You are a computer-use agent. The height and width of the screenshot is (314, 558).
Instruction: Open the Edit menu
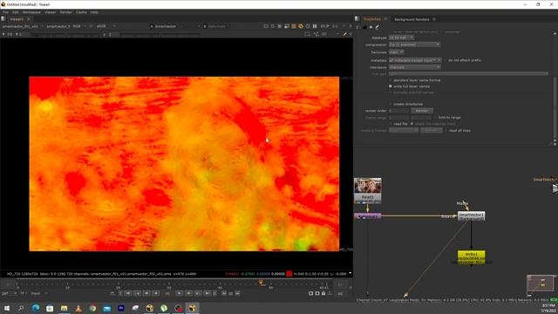16,12
